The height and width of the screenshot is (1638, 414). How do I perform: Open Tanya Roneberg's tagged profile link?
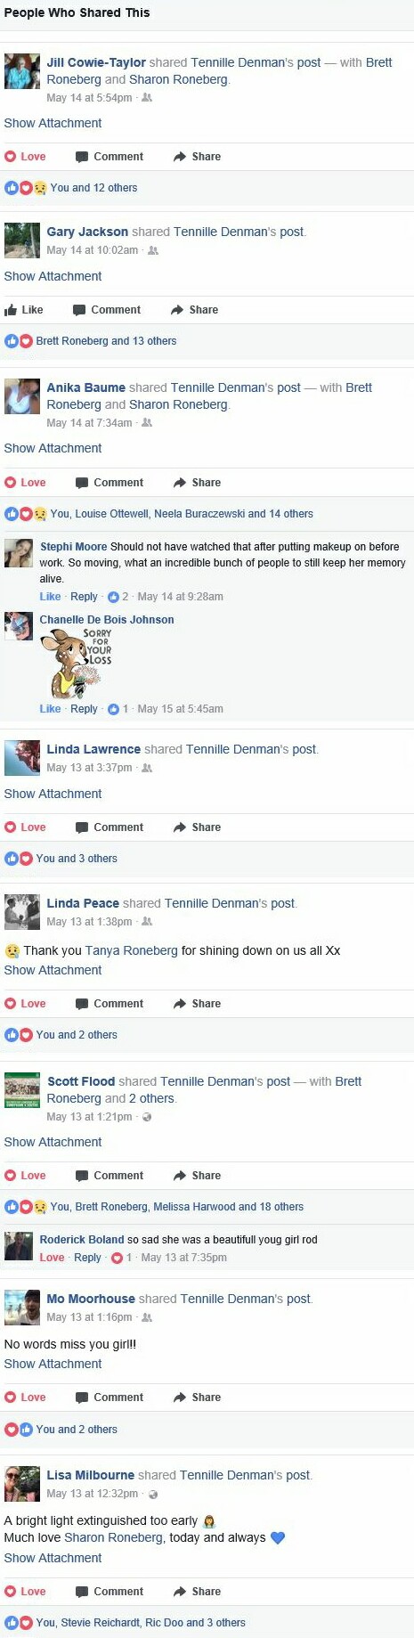point(132,950)
